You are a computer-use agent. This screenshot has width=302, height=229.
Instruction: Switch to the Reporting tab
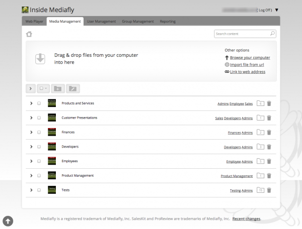point(168,21)
